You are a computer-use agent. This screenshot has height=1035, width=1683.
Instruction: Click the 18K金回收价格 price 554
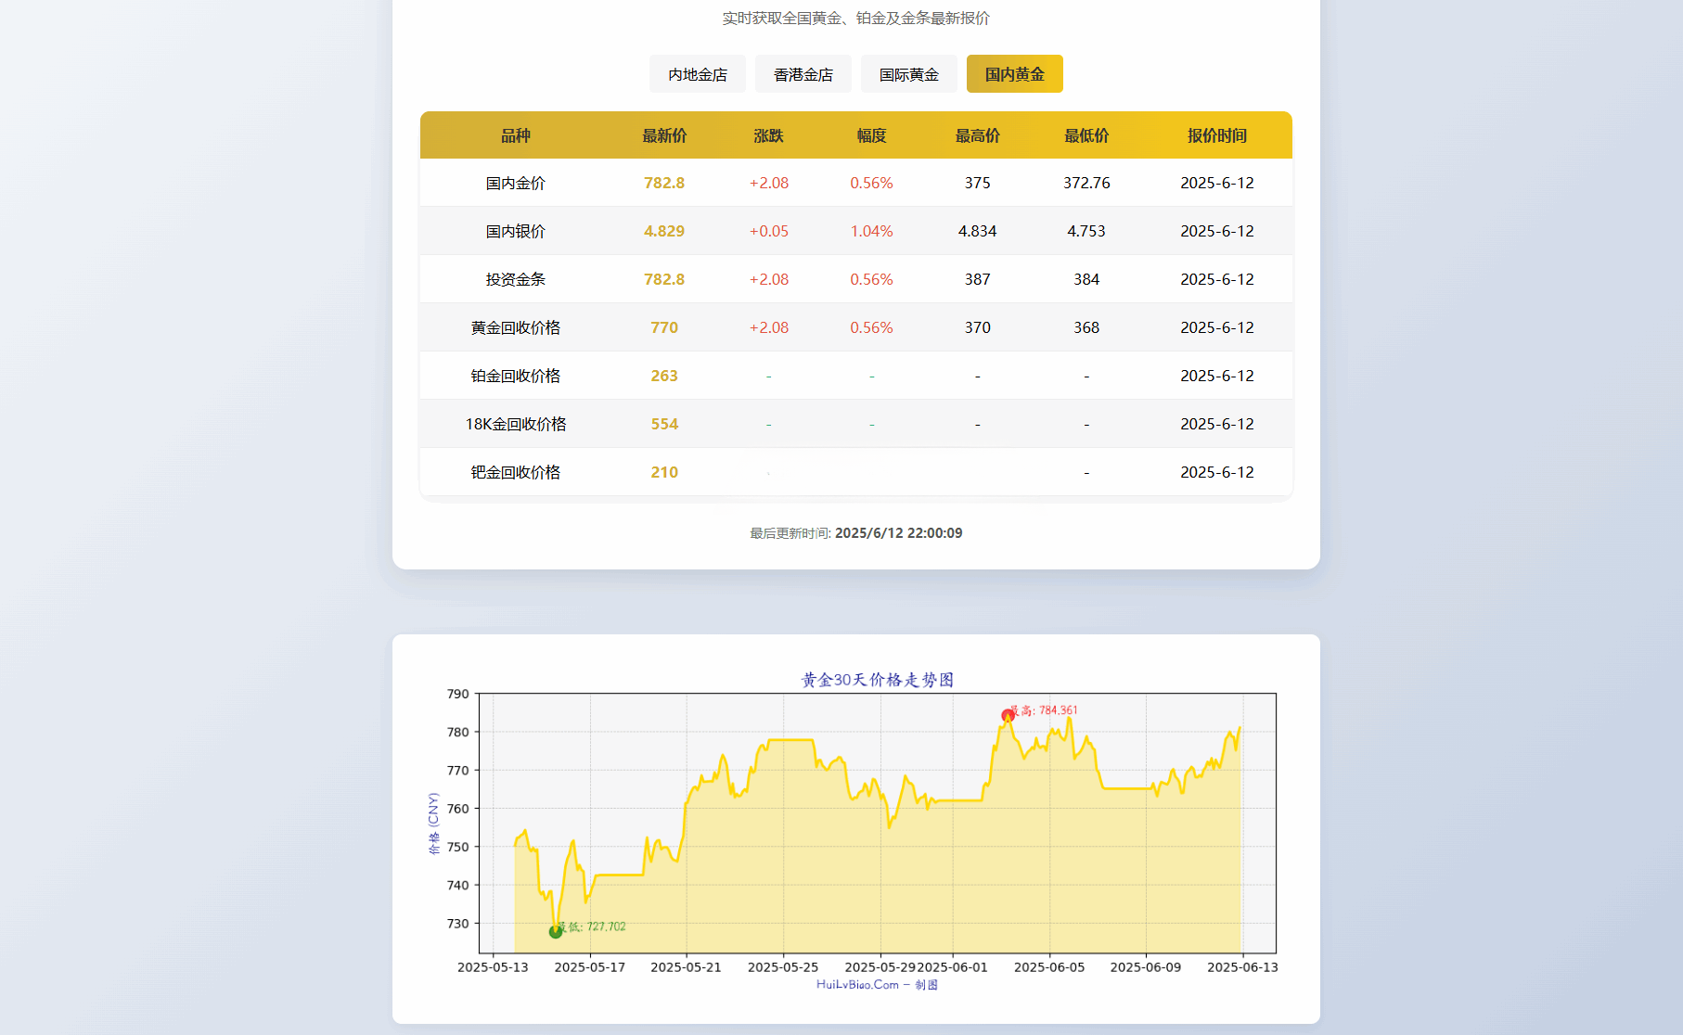point(664,424)
